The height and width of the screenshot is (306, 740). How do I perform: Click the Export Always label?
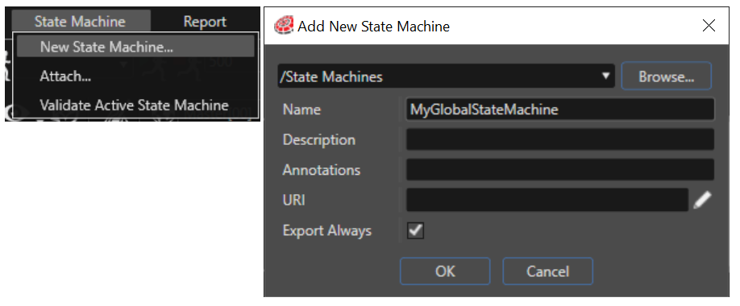327,230
